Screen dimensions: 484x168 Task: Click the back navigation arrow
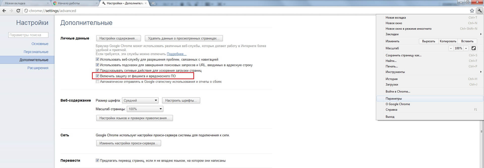pyautogui.click(x=4, y=11)
